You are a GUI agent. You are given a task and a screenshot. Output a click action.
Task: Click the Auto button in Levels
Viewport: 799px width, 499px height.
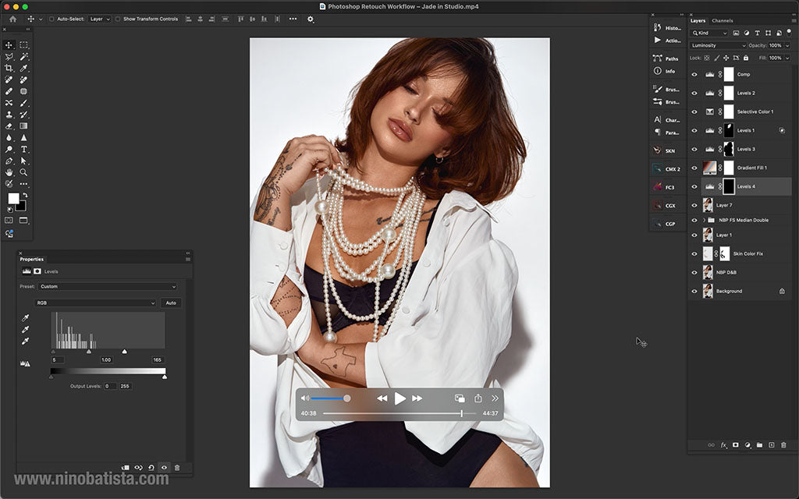click(x=171, y=303)
